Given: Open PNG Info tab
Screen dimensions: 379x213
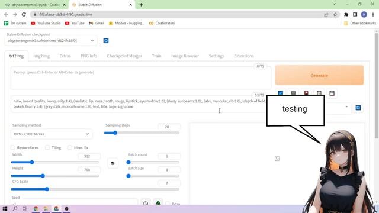Looking at the screenshot, I should [89, 56].
